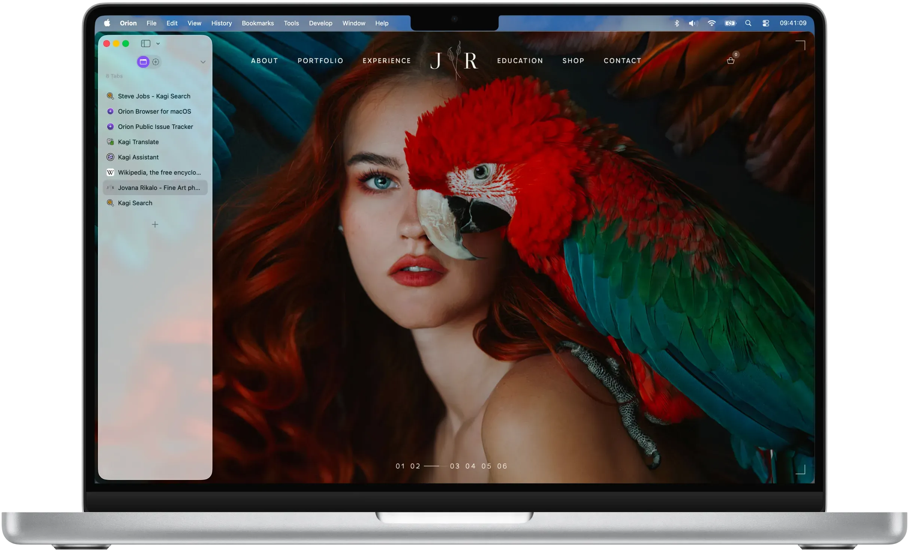The height and width of the screenshot is (550, 910).
Task: Open Spotlight search from the menu bar
Action: pyautogui.click(x=748, y=23)
